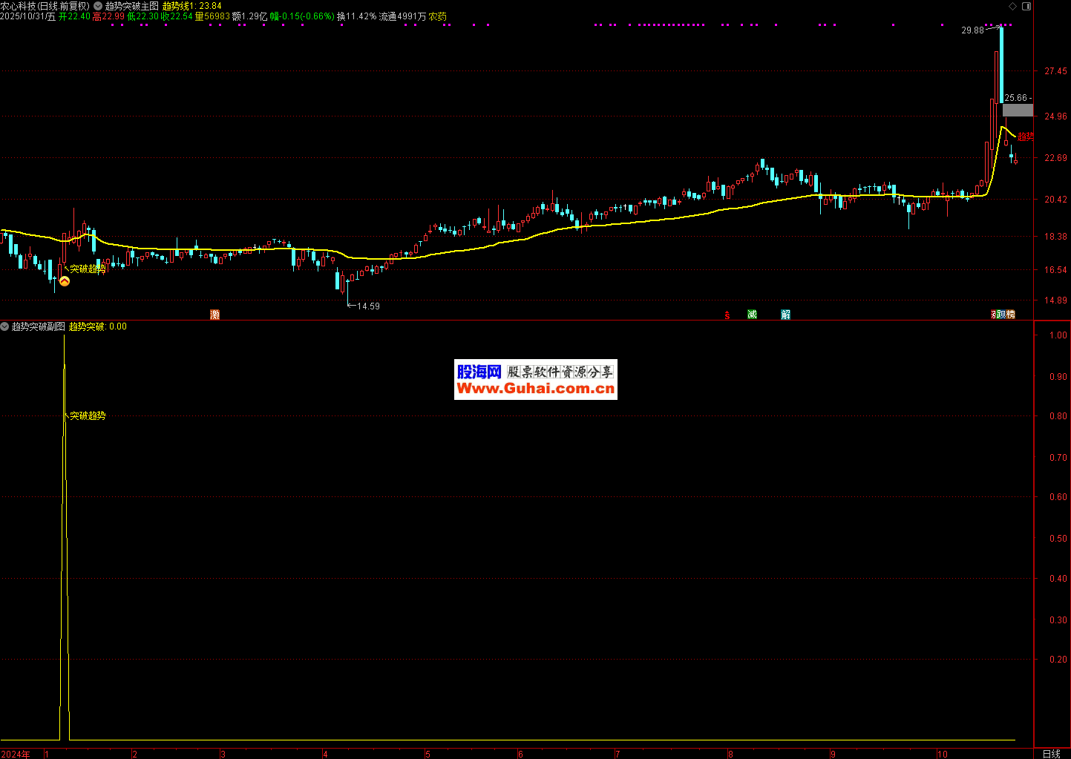Click the 趋势突破主图 indicator name
Image resolution: width=1071 pixels, height=759 pixels.
tap(131, 6)
